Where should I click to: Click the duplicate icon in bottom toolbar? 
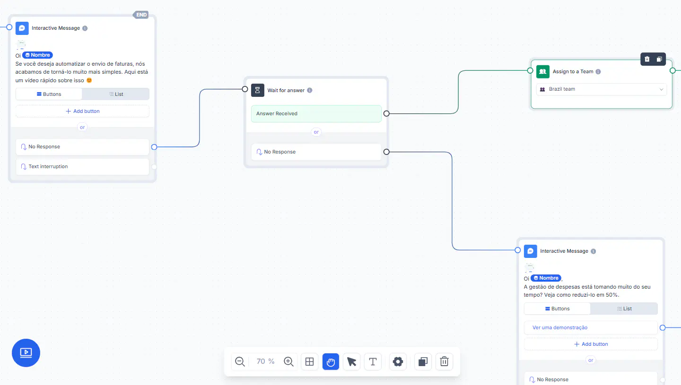(x=423, y=361)
